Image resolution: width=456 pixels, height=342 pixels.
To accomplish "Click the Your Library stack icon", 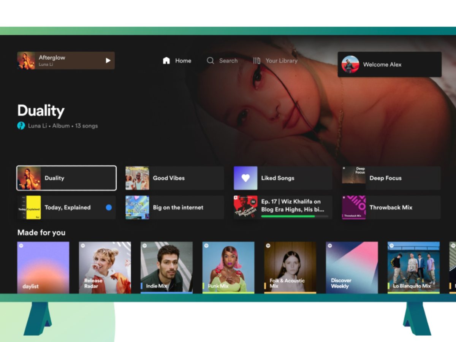I will [x=256, y=60].
